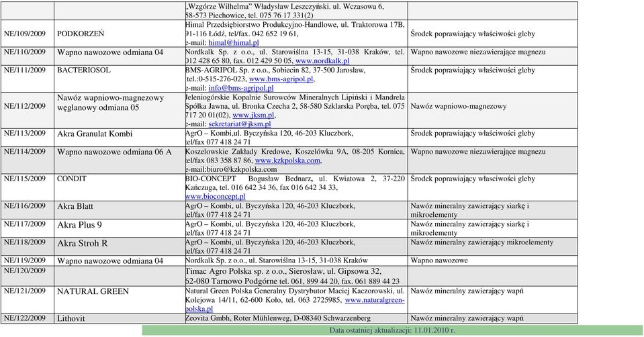Open the himal@himal.pl email link
Viewport: 644px width, 337px height.
click(234, 43)
